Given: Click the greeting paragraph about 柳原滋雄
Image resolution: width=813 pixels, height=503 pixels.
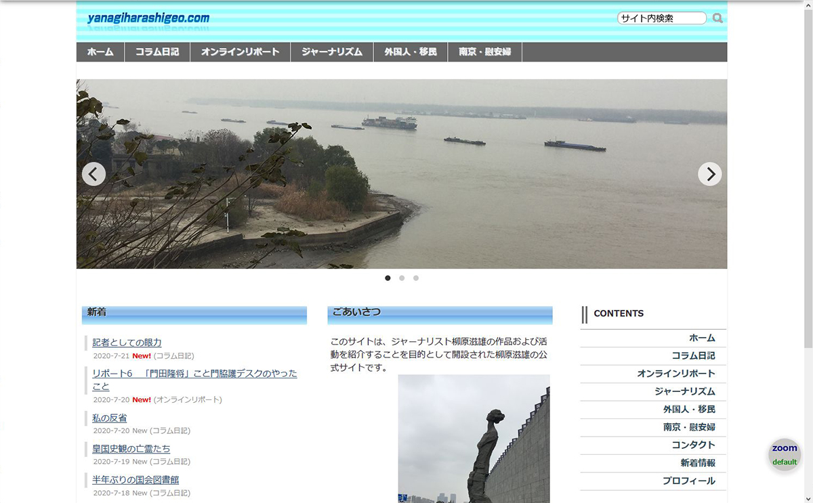Looking at the screenshot, I should 438,355.
